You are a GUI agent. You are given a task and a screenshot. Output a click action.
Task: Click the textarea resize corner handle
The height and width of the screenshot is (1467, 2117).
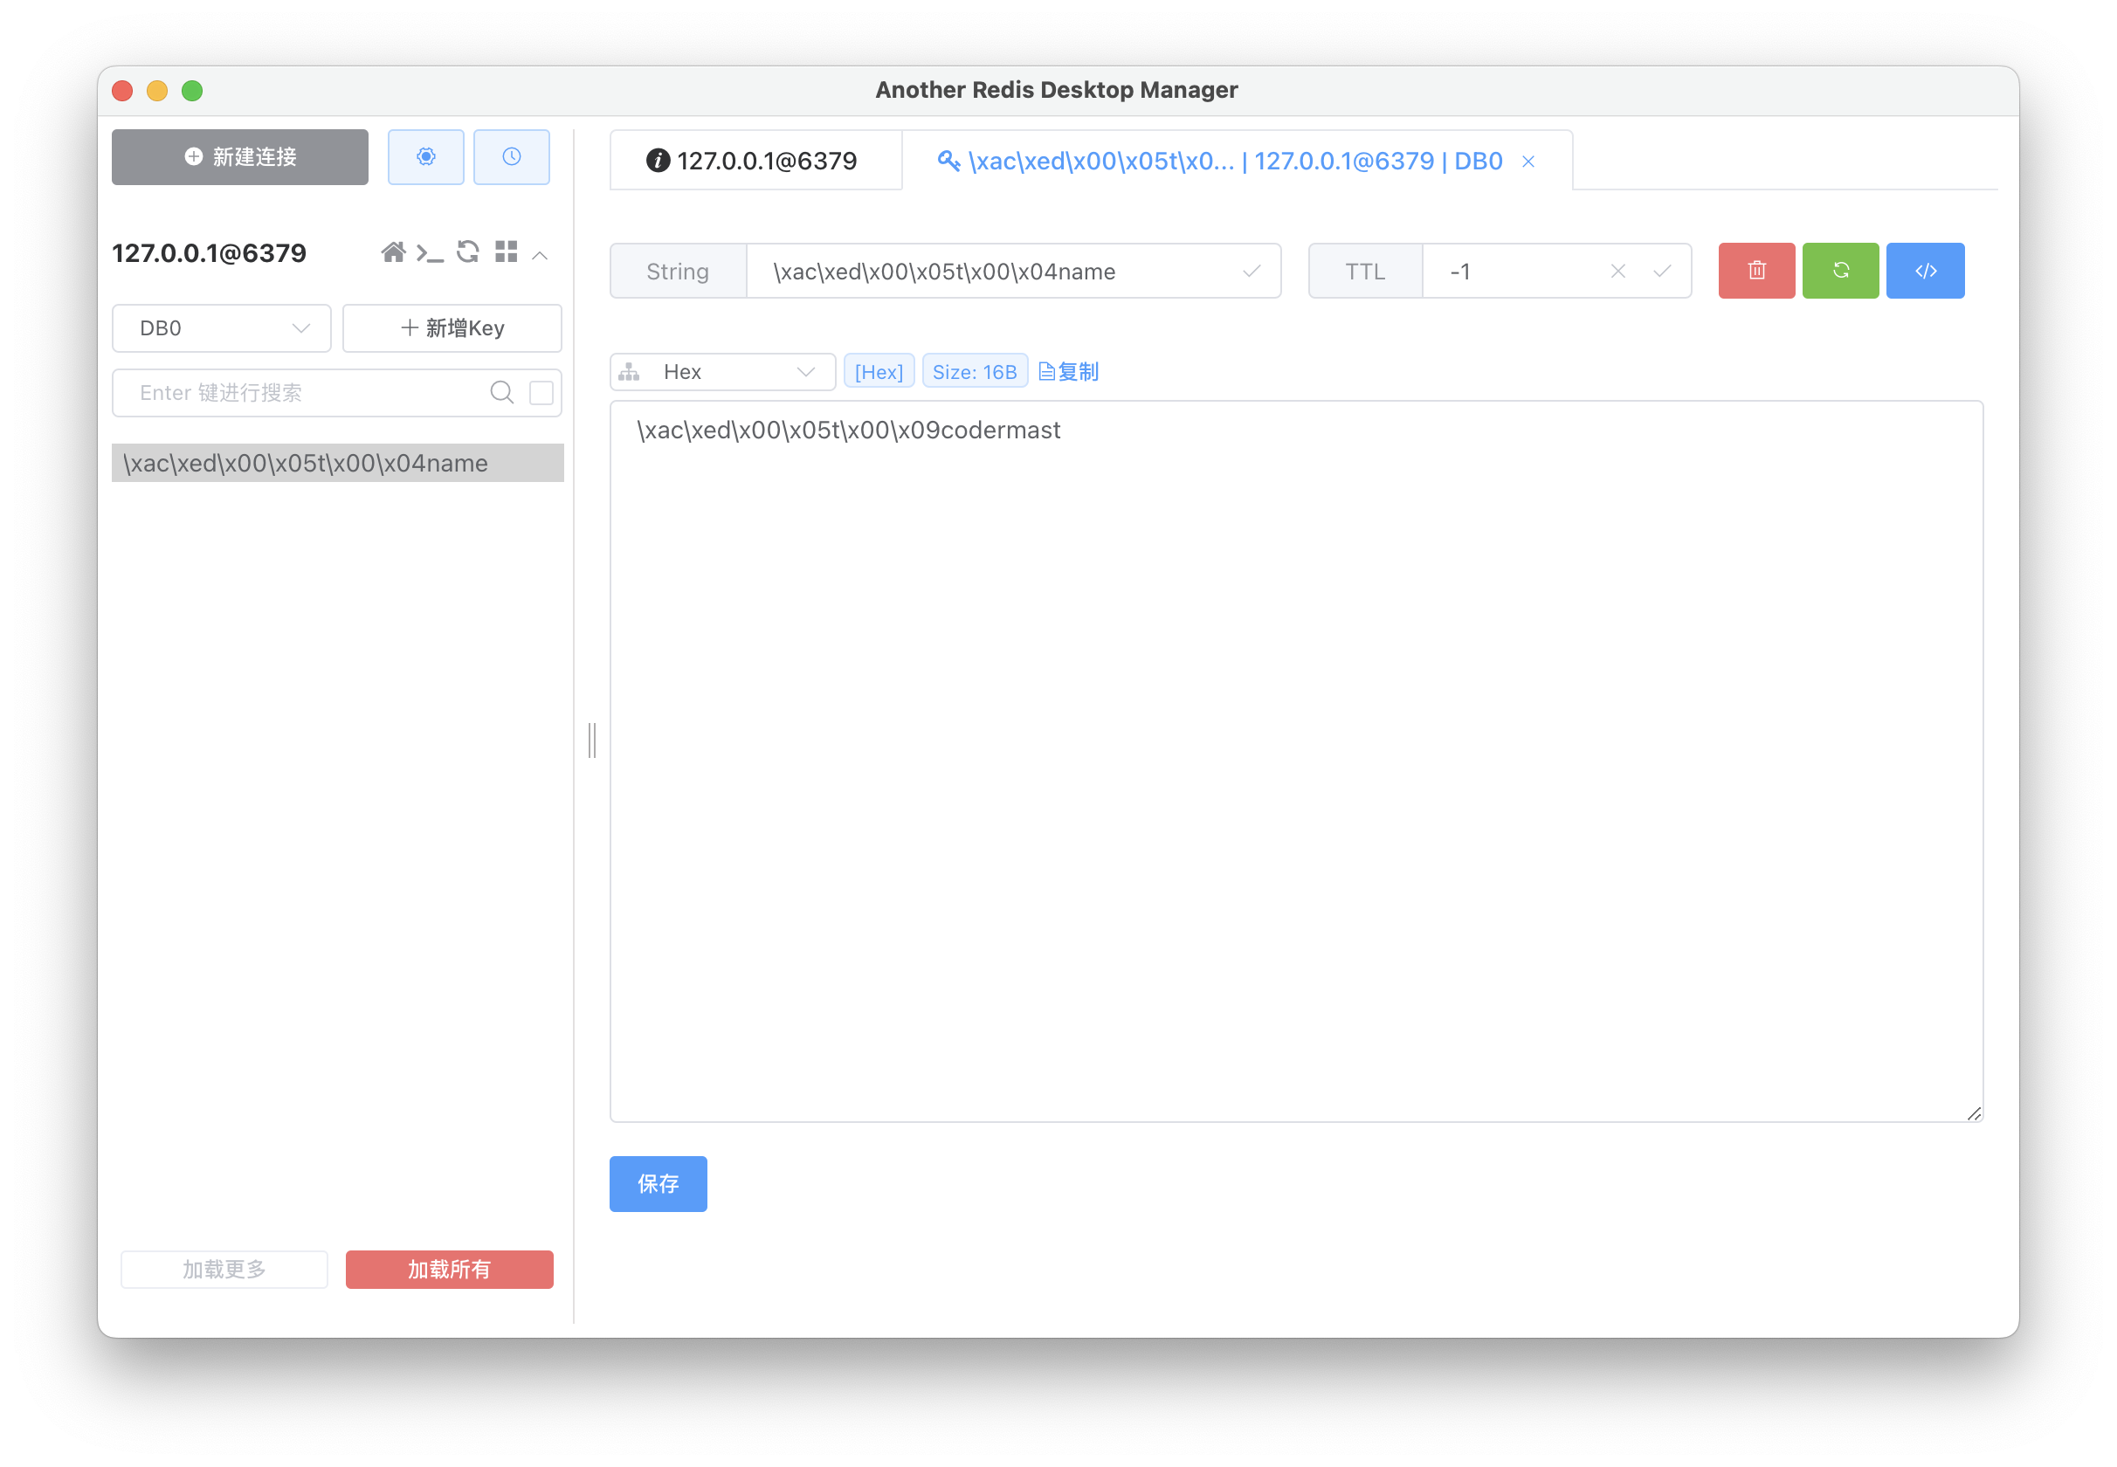pos(1974,1113)
